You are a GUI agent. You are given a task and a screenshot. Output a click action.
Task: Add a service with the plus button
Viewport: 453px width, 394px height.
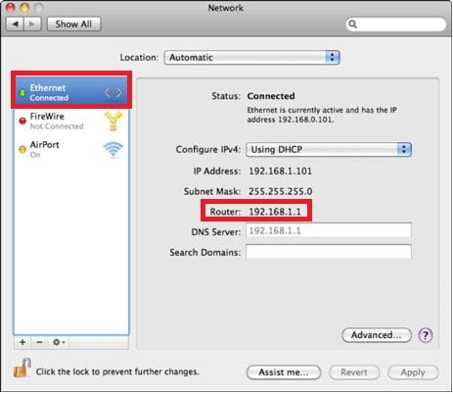23,342
